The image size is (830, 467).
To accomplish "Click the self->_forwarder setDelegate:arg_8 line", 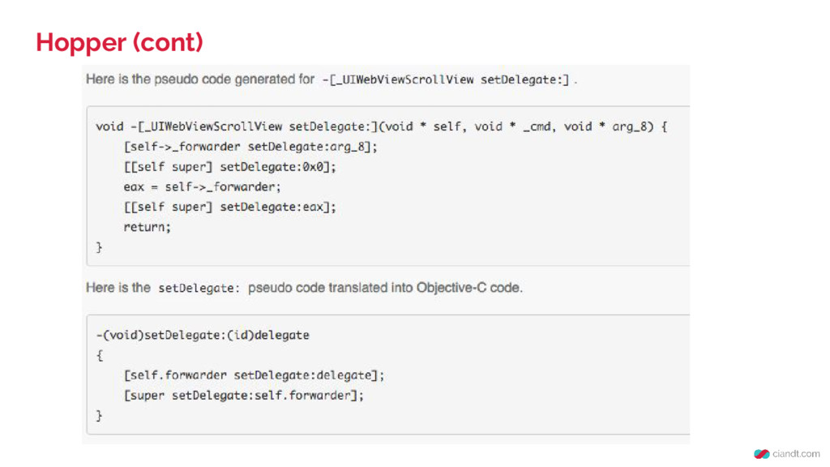I will [x=250, y=147].
